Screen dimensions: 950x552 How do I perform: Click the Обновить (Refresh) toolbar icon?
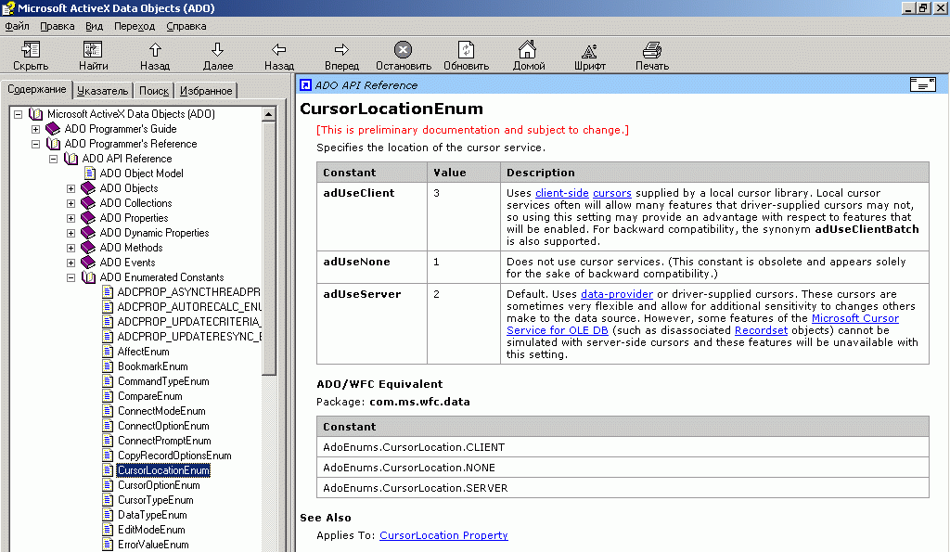(x=466, y=50)
